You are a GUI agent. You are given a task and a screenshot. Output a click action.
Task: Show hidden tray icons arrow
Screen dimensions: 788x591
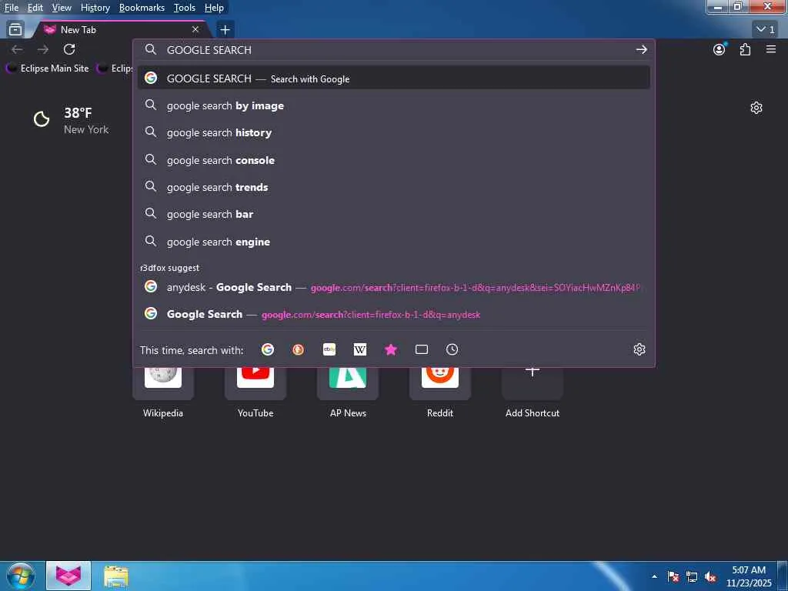(654, 576)
